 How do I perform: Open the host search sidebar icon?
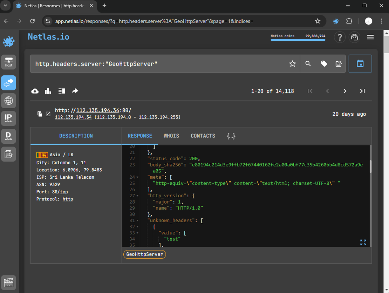coord(8,62)
